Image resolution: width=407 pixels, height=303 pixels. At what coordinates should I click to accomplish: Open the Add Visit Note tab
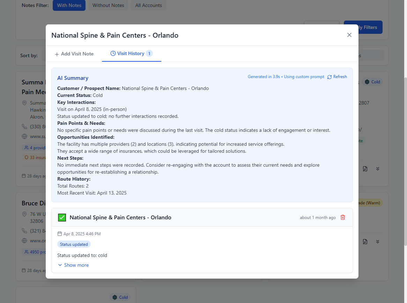74,54
